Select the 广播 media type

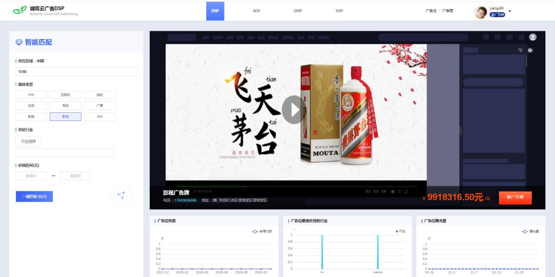pyautogui.click(x=100, y=106)
